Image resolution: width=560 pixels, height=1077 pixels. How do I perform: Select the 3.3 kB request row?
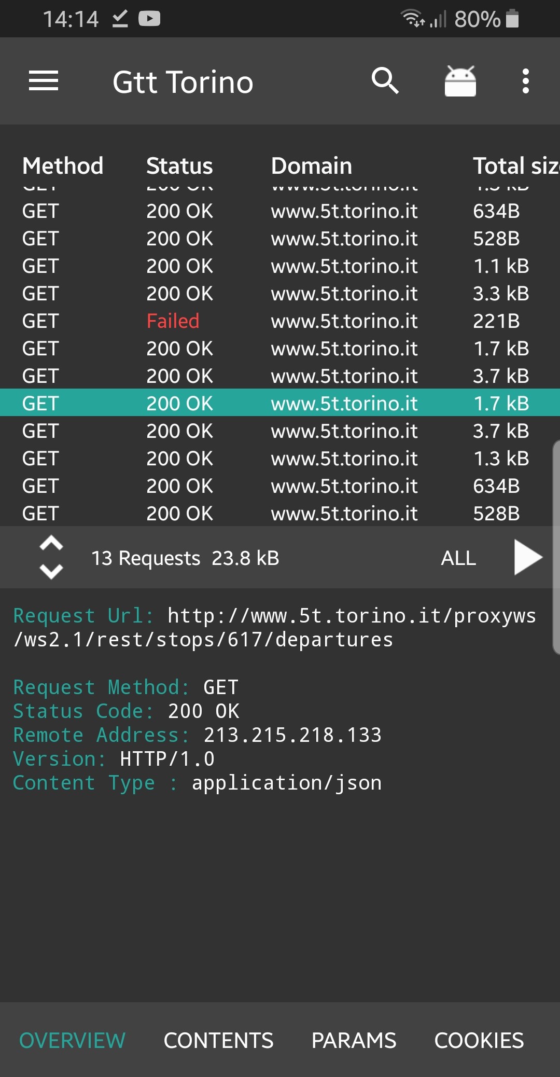point(280,294)
